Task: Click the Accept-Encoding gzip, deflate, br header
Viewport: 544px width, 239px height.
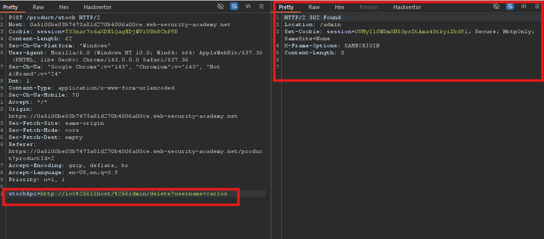Action: [69, 166]
